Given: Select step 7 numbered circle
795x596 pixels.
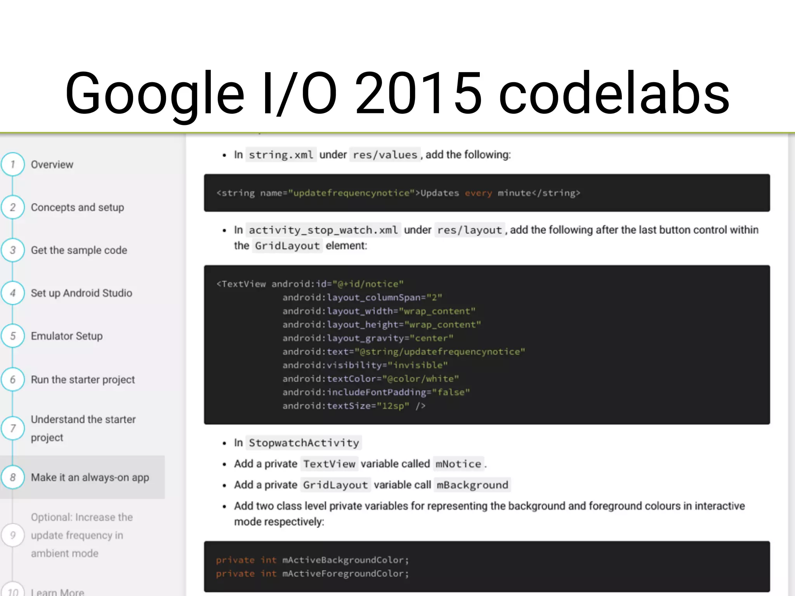Looking at the screenshot, I should click(12, 428).
